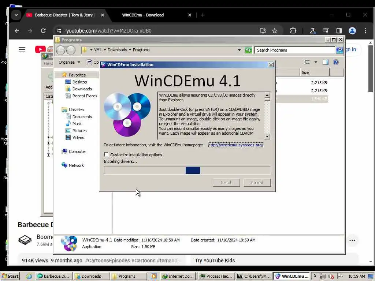Bookmark the page with star icon

point(275,31)
